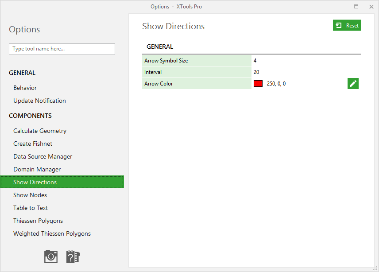Open Show Nodes options
The width and height of the screenshot is (379, 272).
click(x=30, y=195)
